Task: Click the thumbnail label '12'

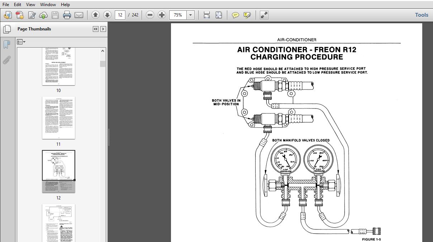Action: click(x=58, y=198)
